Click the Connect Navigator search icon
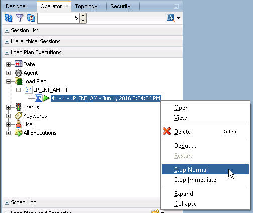This screenshot has width=253, height=213. (x=171, y=18)
